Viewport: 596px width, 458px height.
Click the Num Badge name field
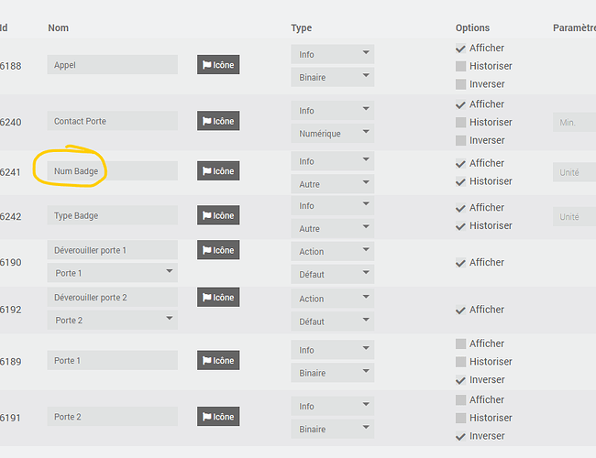(x=112, y=171)
